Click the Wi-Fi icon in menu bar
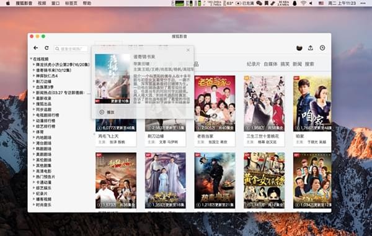372x236 pixels. [303, 3]
